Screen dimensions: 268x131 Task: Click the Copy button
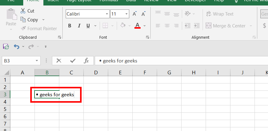tap(29, 19)
